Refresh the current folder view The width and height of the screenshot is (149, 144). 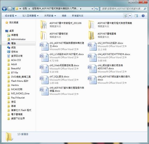tap(97, 9)
